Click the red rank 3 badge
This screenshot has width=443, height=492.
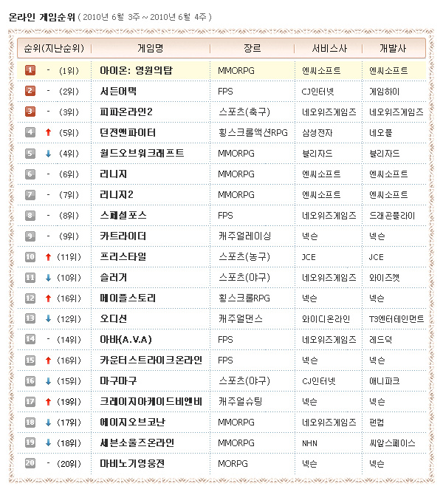point(30,112)
